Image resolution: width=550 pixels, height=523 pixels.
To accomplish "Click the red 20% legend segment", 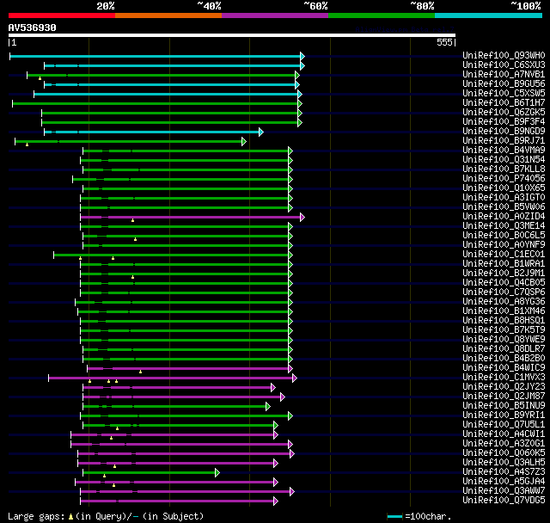I will pyautogui.click(x=62, y=15).
